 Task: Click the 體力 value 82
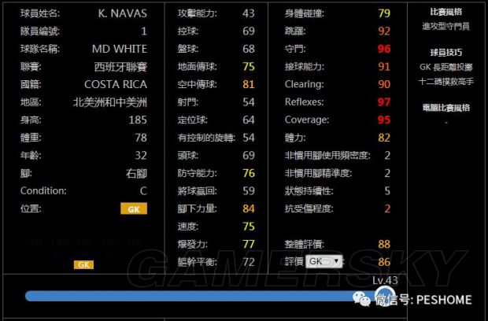click(x=384, y=138)
